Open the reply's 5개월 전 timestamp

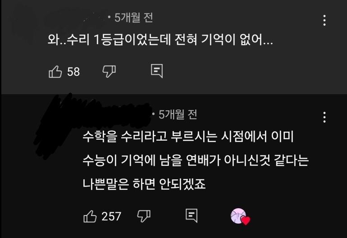[x=178, y=114]
